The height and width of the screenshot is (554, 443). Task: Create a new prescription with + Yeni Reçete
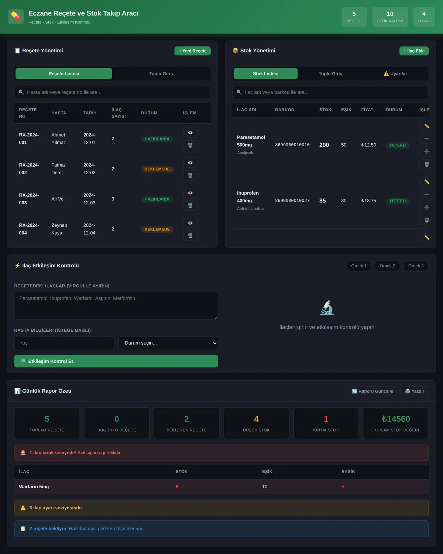click(x=192, y=51)
